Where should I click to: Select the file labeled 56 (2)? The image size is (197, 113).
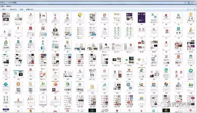coord(92,18)
